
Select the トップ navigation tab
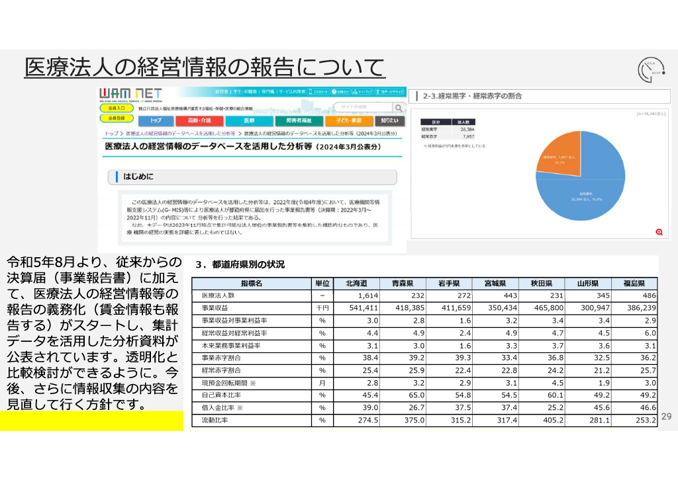[156, 121]
